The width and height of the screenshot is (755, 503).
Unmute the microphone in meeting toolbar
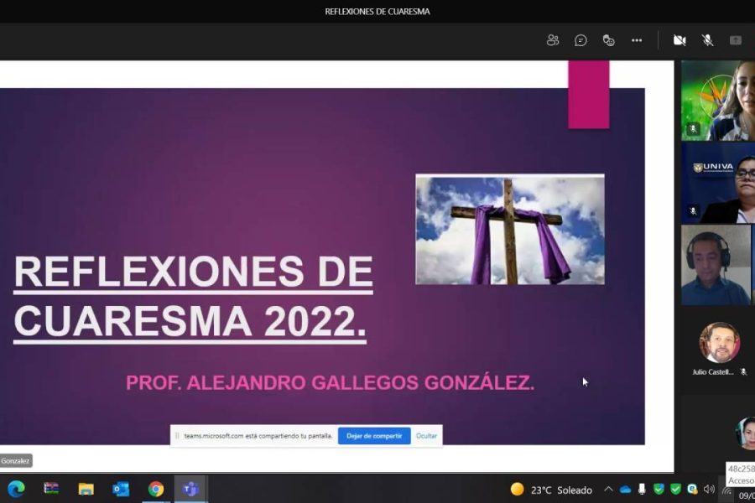pos(707,40)
